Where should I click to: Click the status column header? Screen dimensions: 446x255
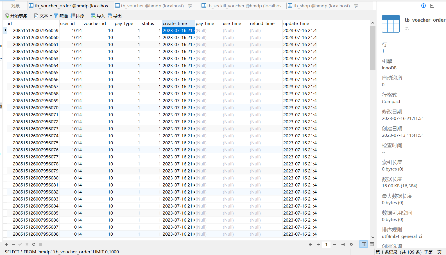[151, 23]
